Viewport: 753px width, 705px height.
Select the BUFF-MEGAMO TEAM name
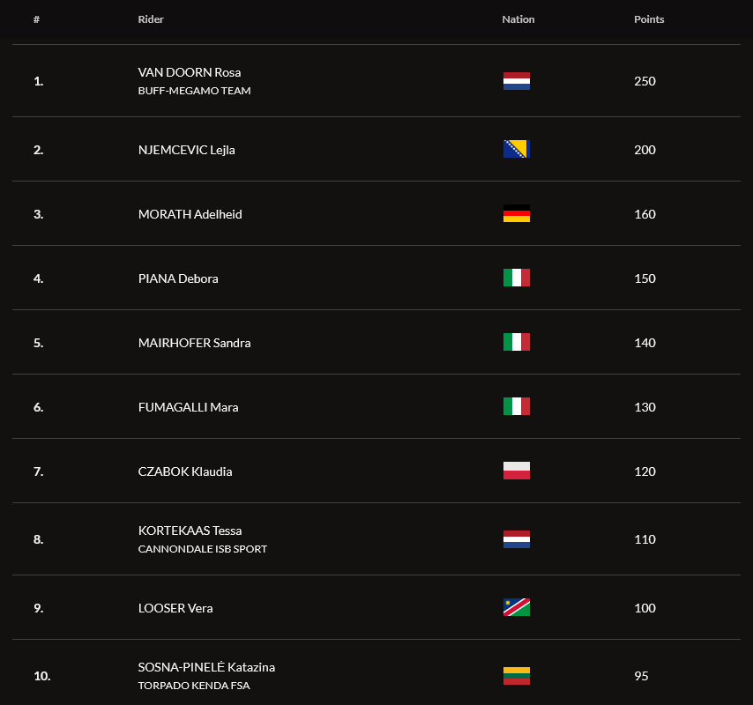click(194, 91)
